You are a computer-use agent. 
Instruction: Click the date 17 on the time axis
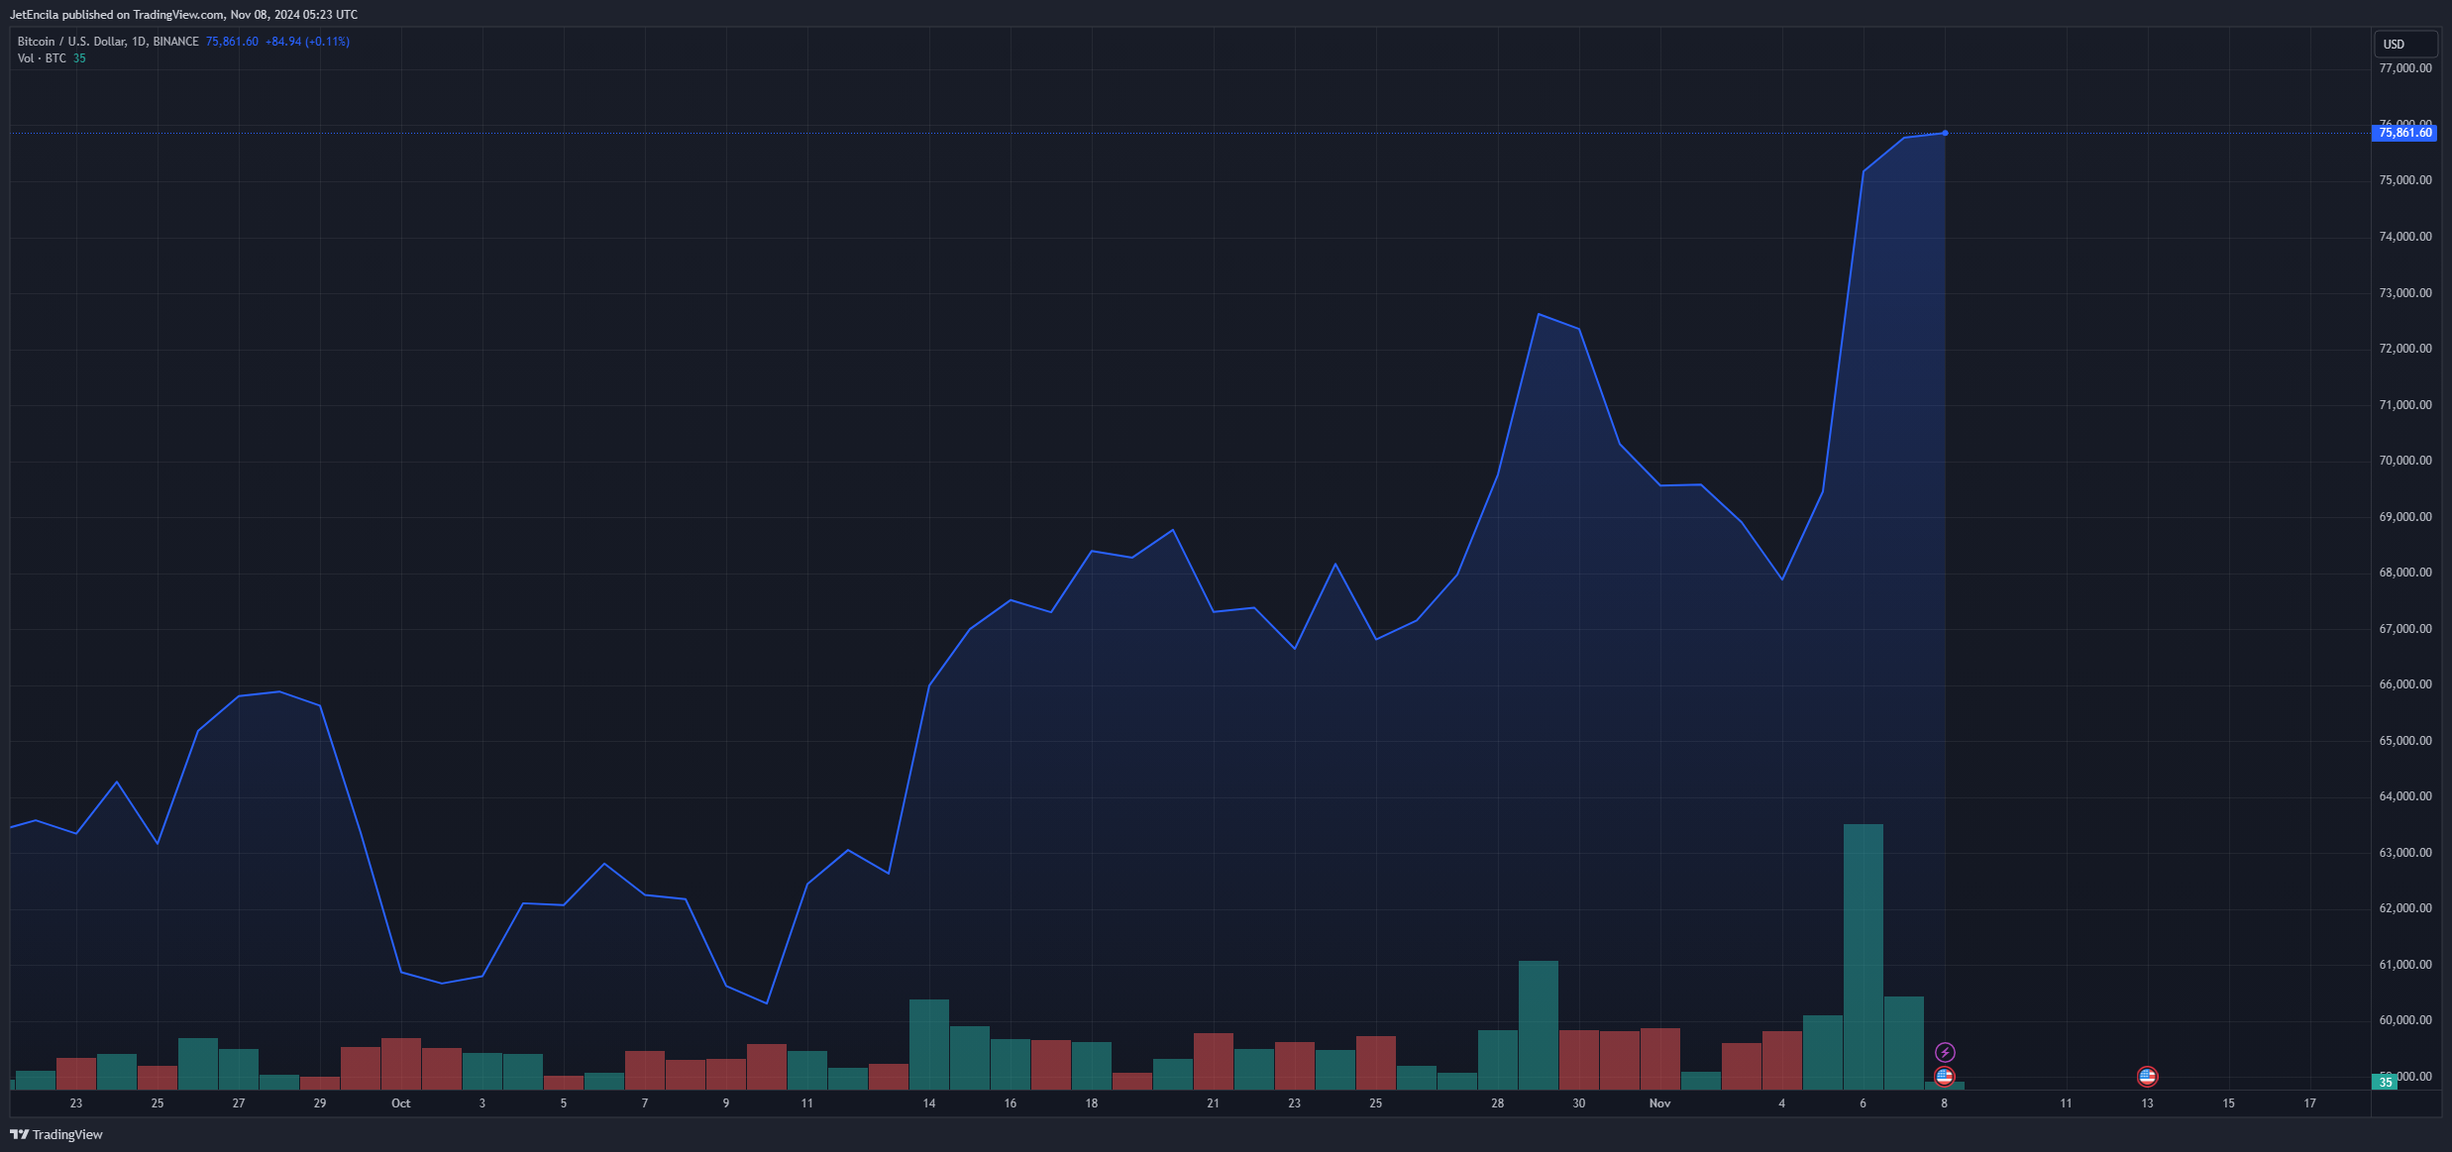2309,1102
